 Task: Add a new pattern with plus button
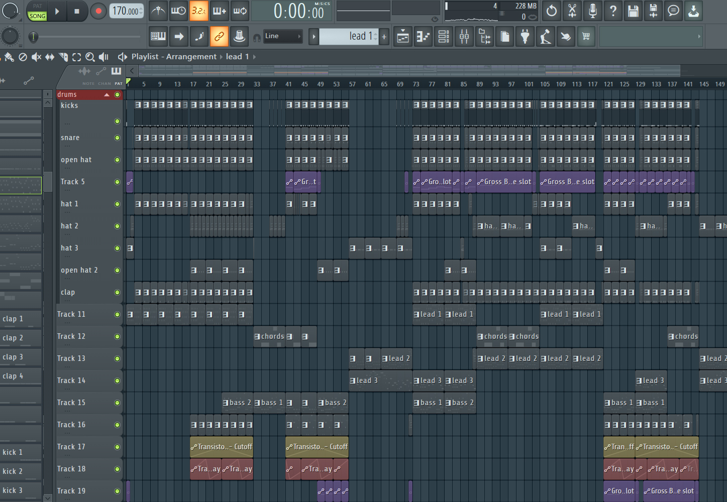[x=384, y=36]
